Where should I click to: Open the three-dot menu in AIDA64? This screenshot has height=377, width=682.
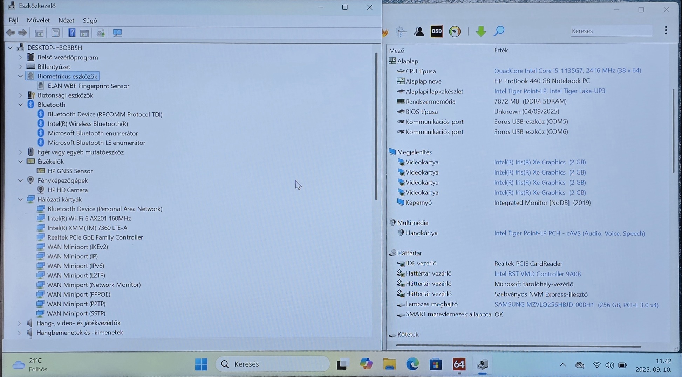point(666,30)
